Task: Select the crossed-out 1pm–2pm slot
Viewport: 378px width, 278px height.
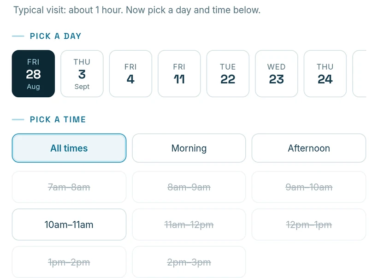Action: [x=69, y=262]
